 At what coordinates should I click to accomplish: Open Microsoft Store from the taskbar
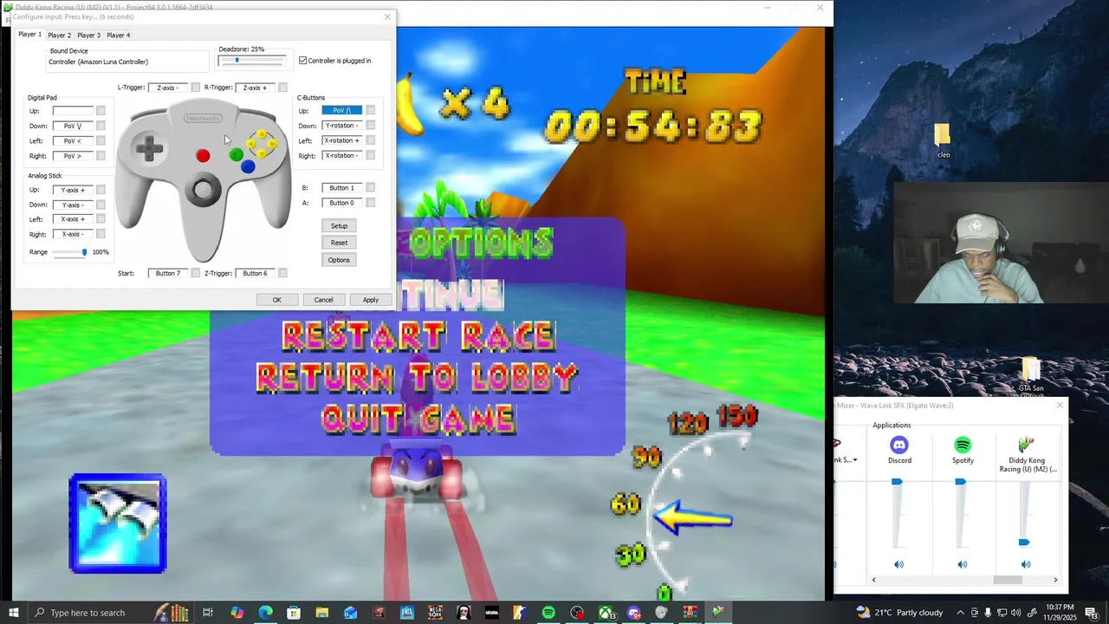(294, 613)
